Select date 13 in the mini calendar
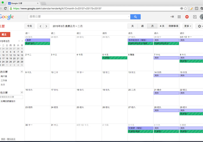Image resolution: width=203 pixels, height=142 pixels. [x=14, y=55]
